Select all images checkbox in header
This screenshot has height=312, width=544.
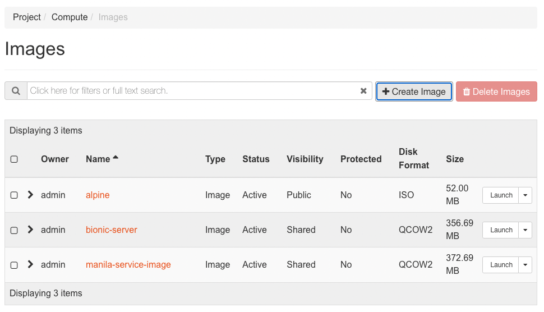[x=14, y=159]
